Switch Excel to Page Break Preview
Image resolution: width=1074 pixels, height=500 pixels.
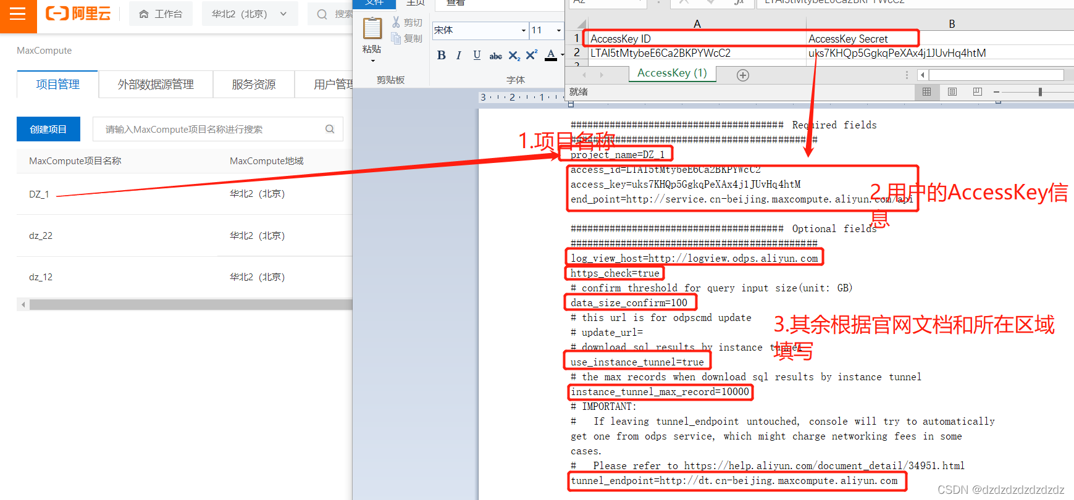click(x=977, y=91)
